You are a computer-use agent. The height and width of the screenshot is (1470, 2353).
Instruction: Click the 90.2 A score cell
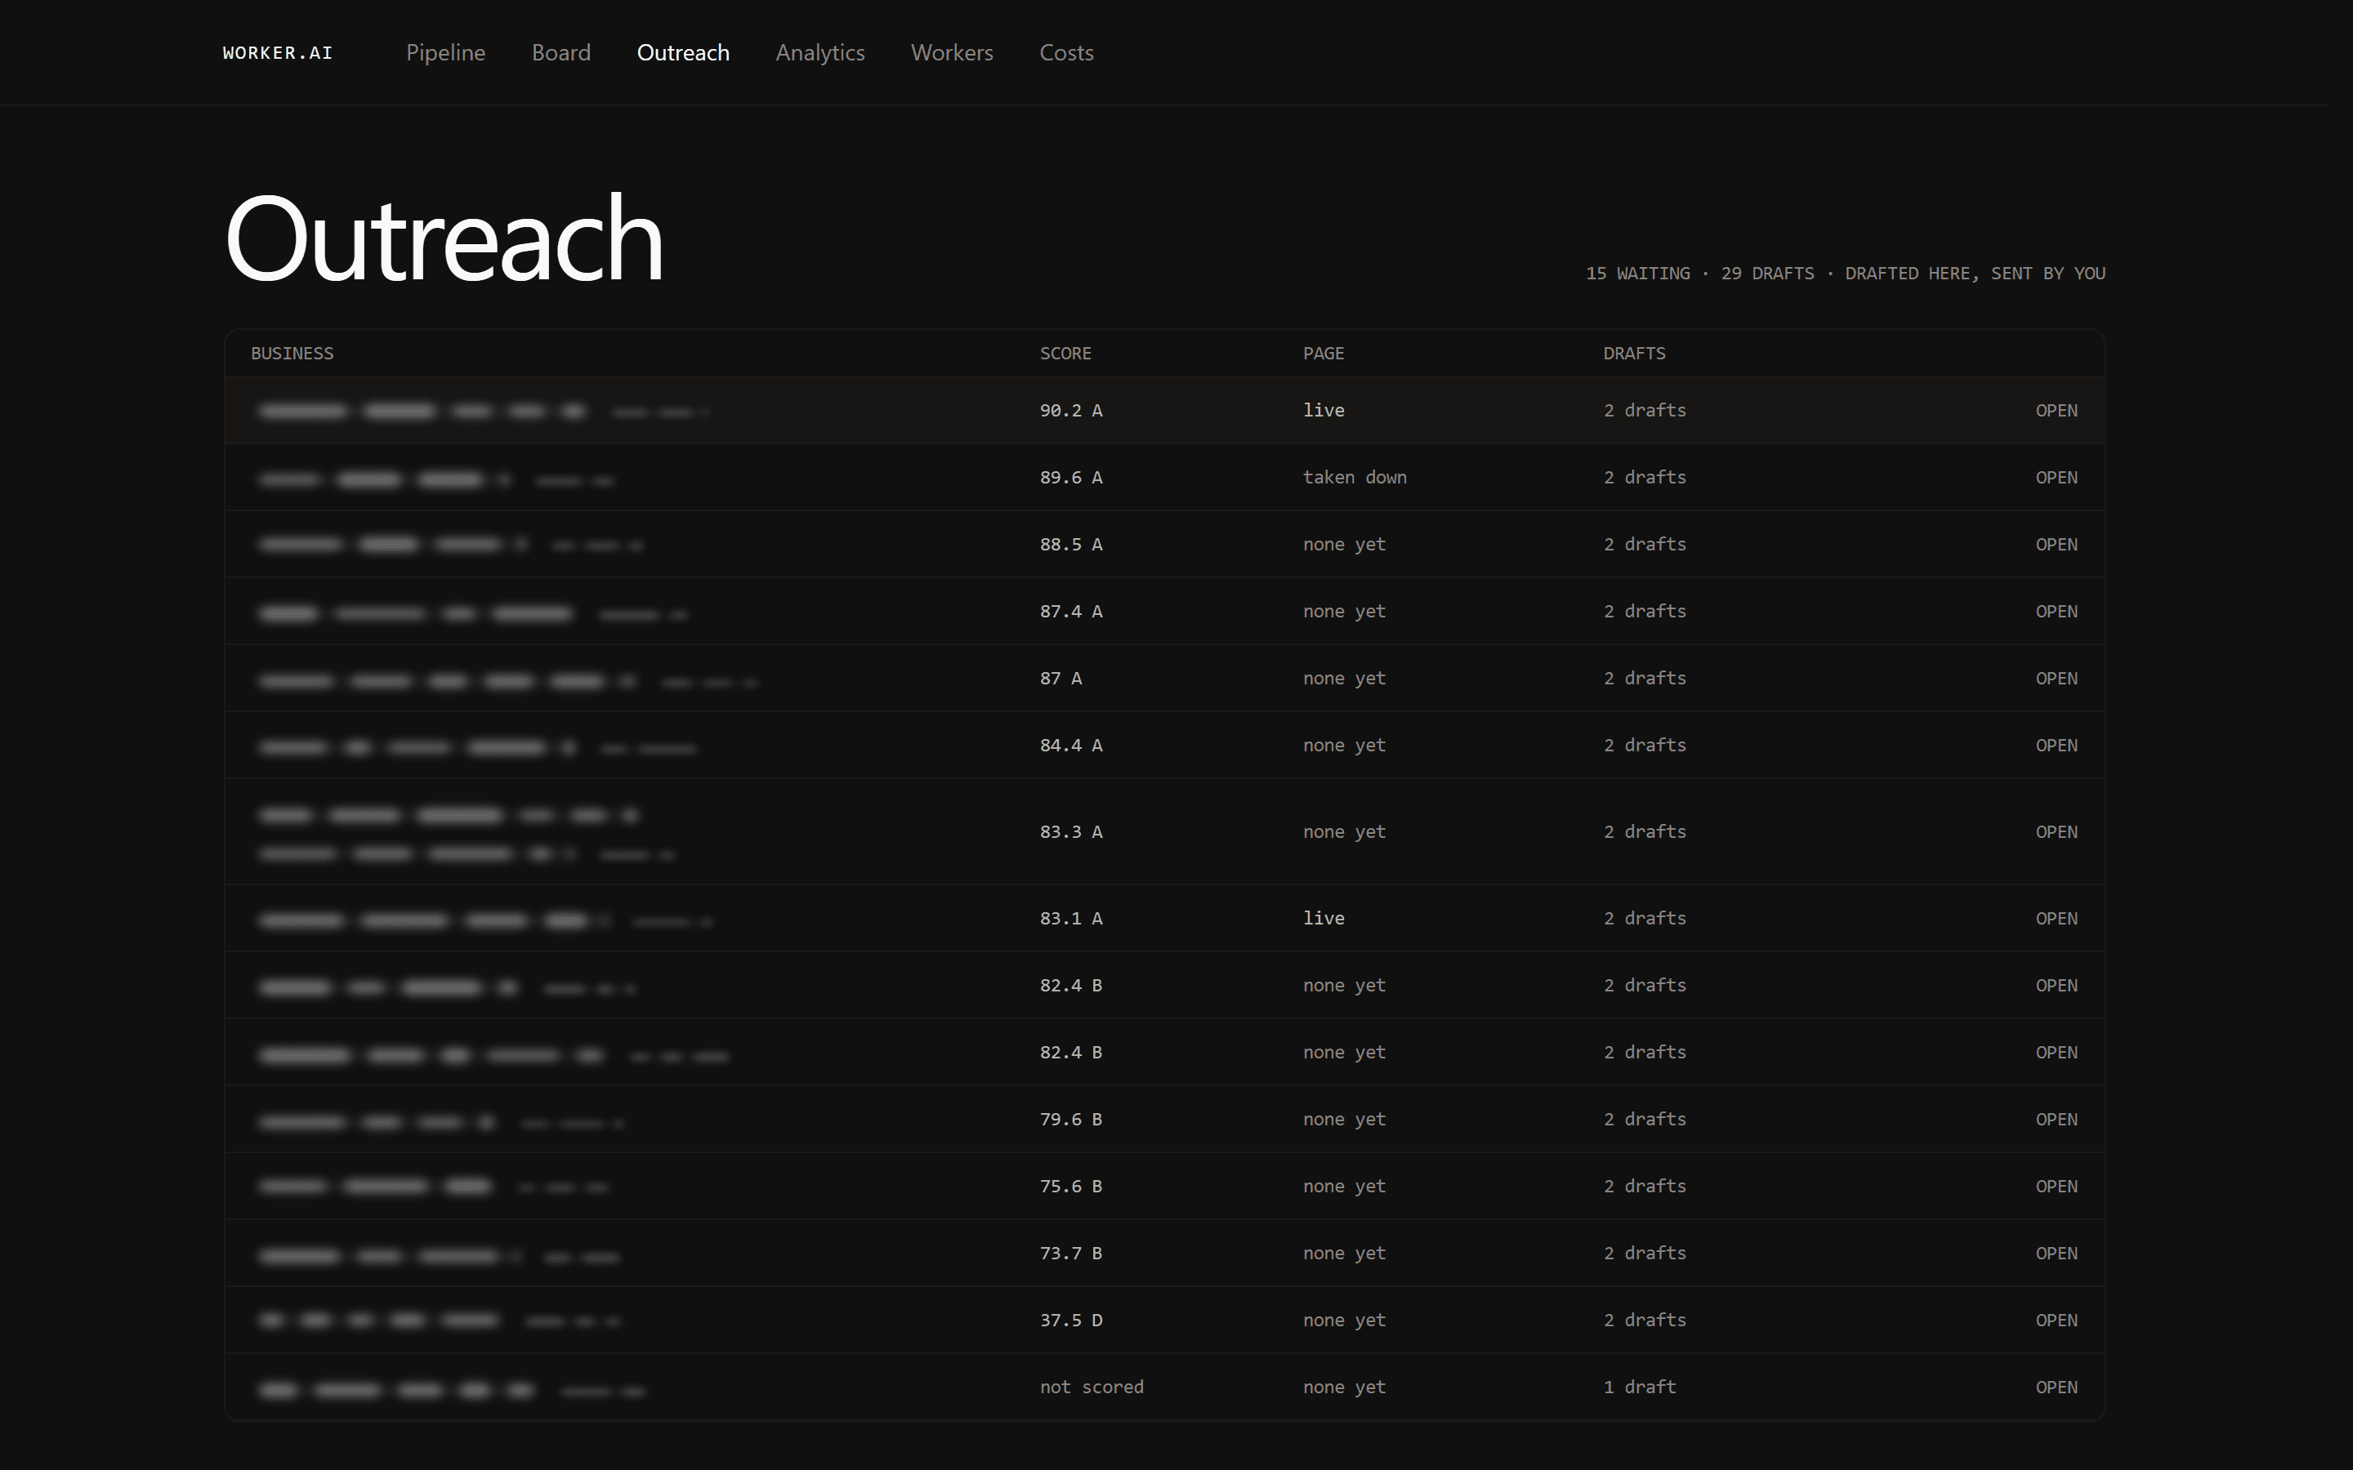pos(1070,410)
